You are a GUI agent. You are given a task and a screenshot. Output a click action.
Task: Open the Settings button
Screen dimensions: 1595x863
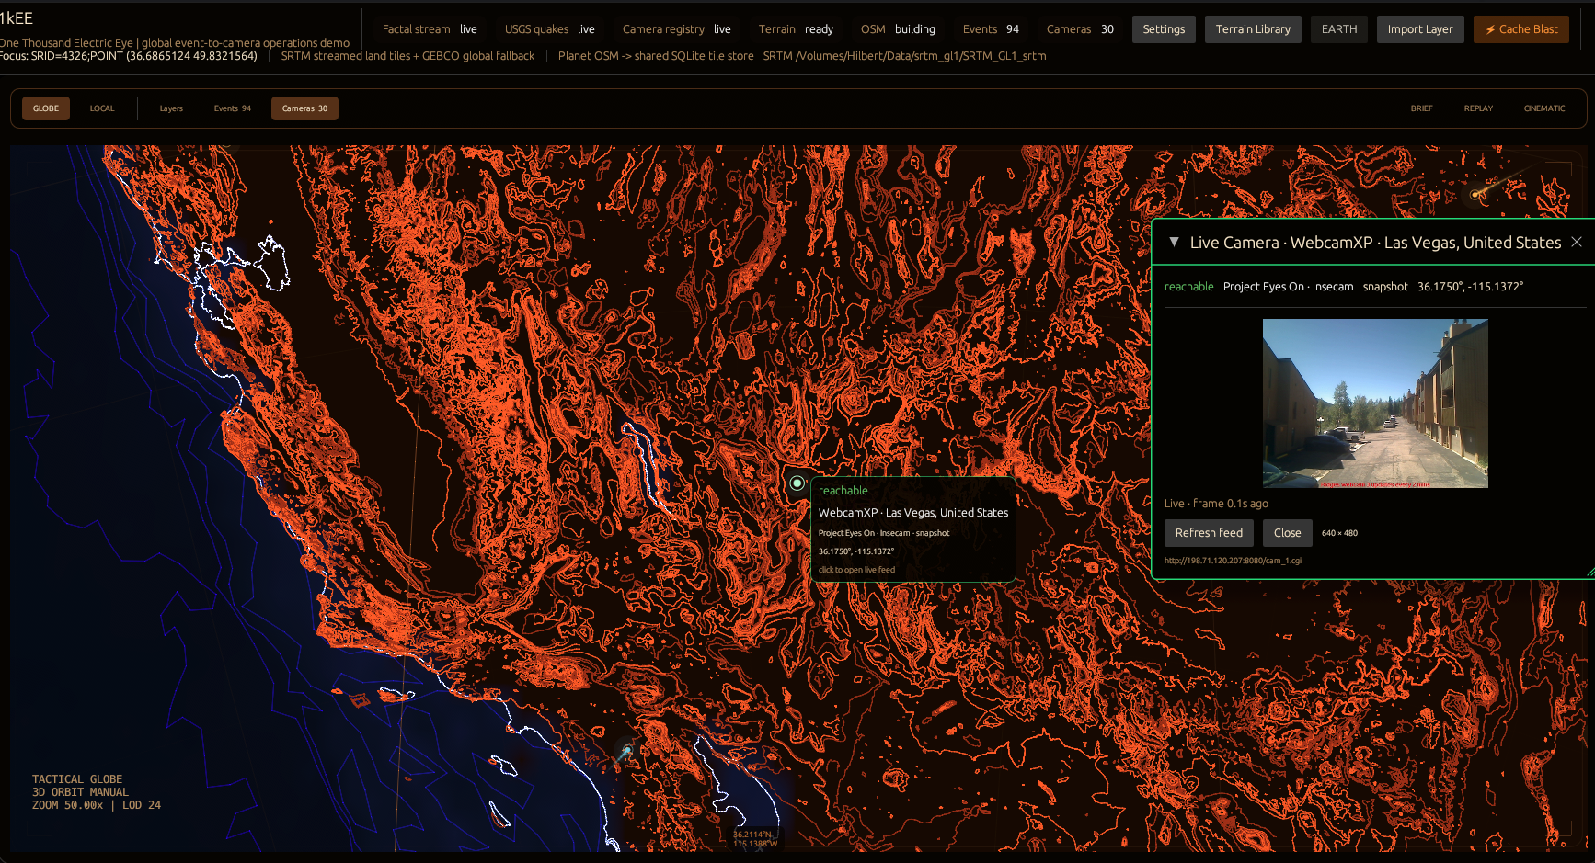click(1164, 29)
